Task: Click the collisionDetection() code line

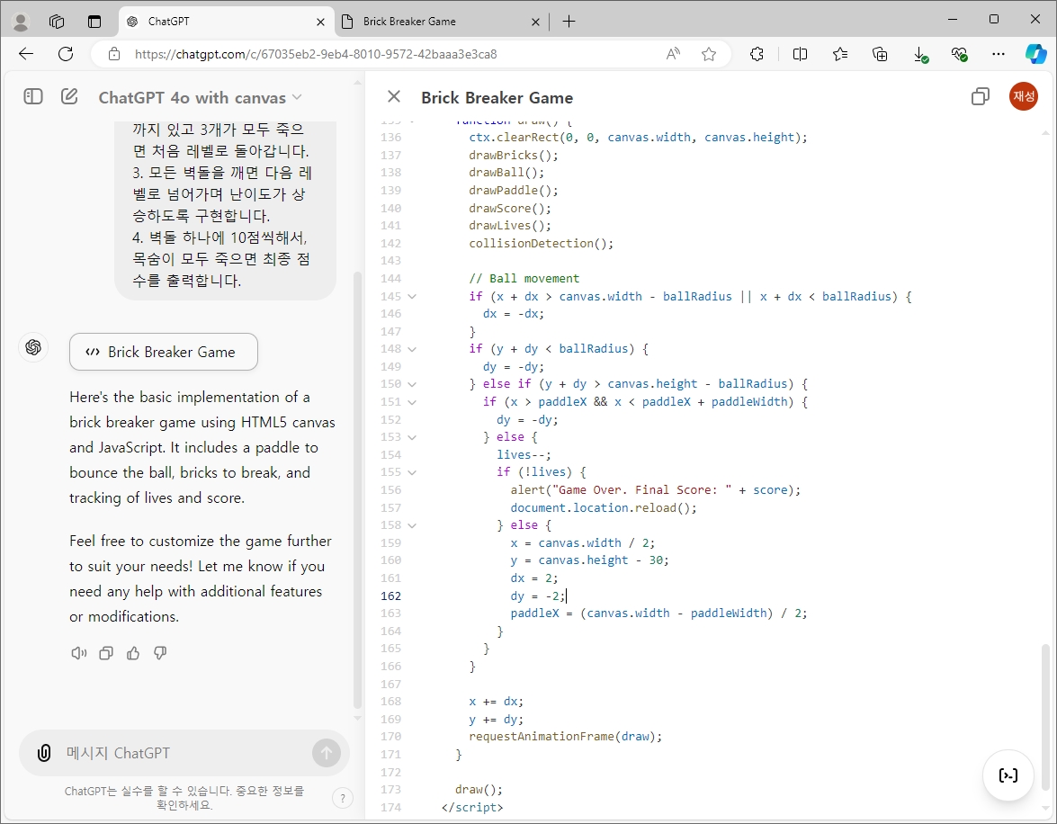Action: pyautogui.click(x=542, y=243)
